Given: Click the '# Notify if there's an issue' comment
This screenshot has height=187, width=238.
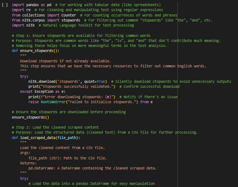Looking at the screenshot, I should click(148, 97).
